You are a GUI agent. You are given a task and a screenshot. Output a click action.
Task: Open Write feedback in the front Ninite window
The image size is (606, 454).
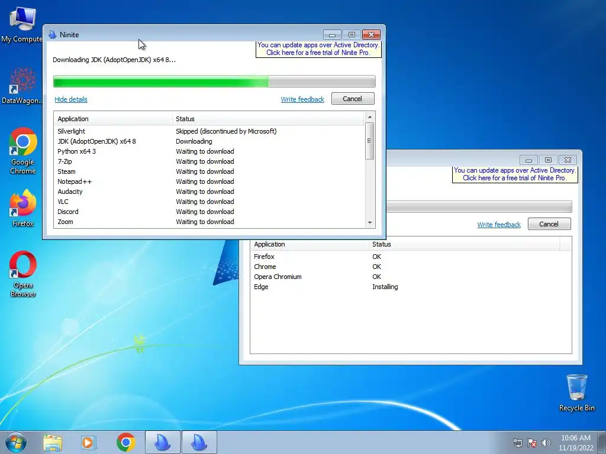coord(302,99)
